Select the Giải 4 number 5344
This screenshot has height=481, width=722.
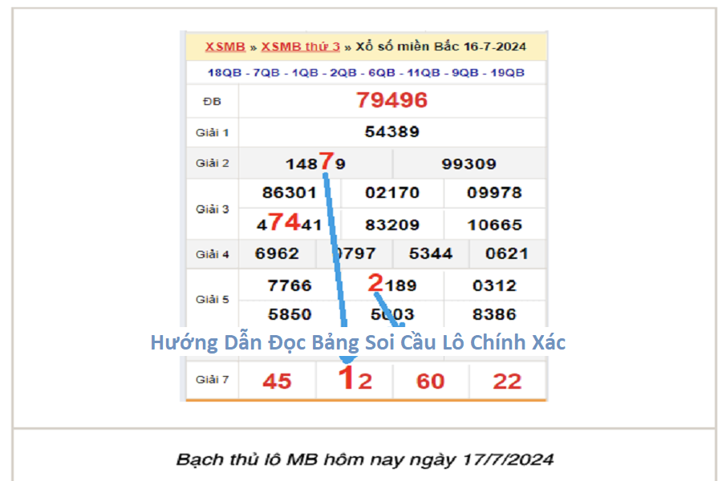click(431, 253)
